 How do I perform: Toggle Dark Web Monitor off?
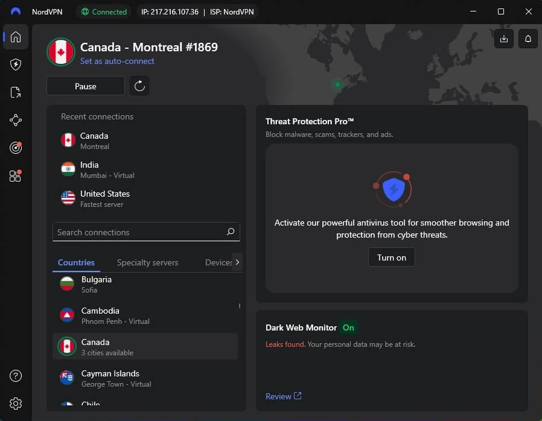(x=348, y=328)
